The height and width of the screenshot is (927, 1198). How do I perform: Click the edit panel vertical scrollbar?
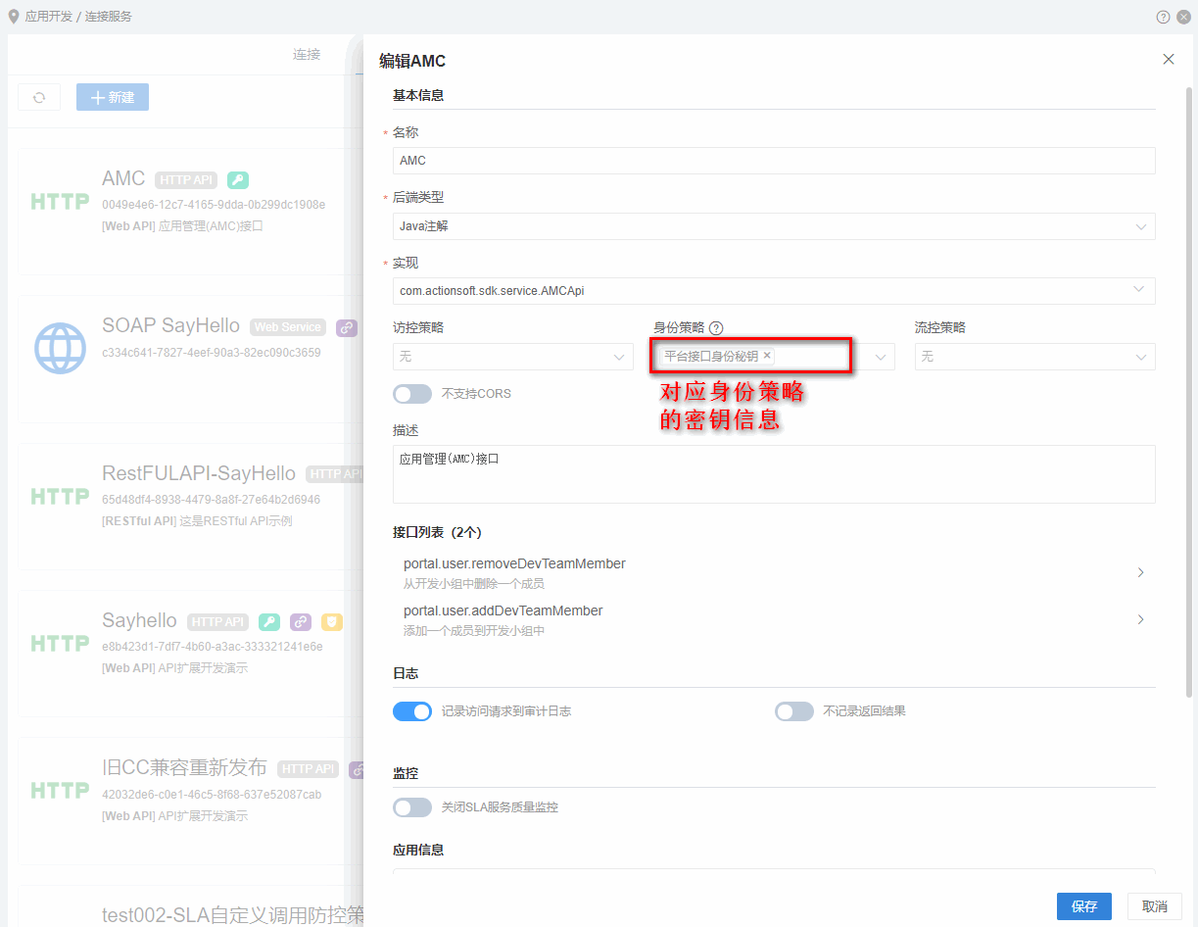click(1190, 392)
